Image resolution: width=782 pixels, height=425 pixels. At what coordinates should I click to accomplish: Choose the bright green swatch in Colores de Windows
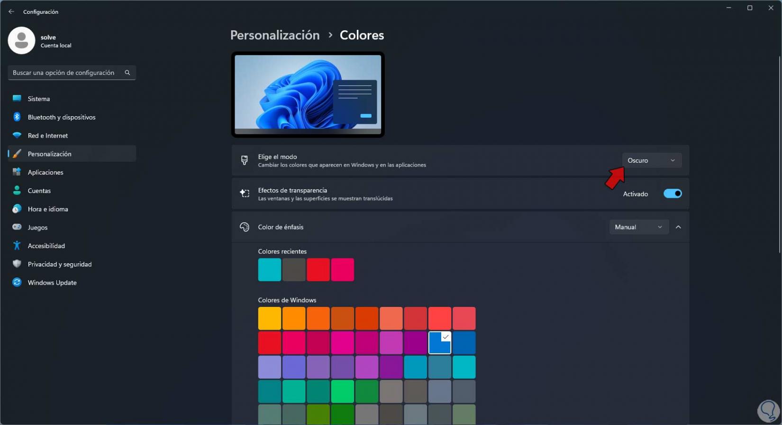coord(343,391)
